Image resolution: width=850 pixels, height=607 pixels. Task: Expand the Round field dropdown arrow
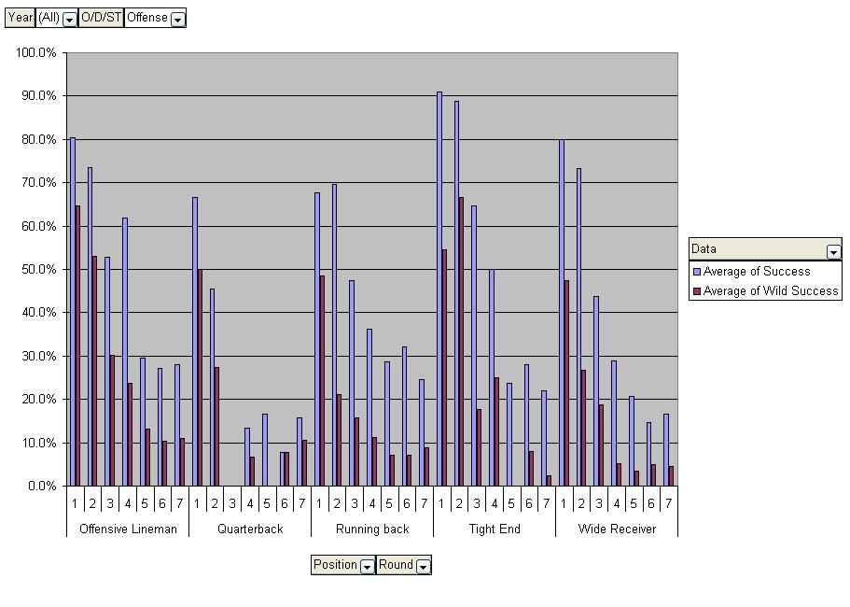click(424, 567)
